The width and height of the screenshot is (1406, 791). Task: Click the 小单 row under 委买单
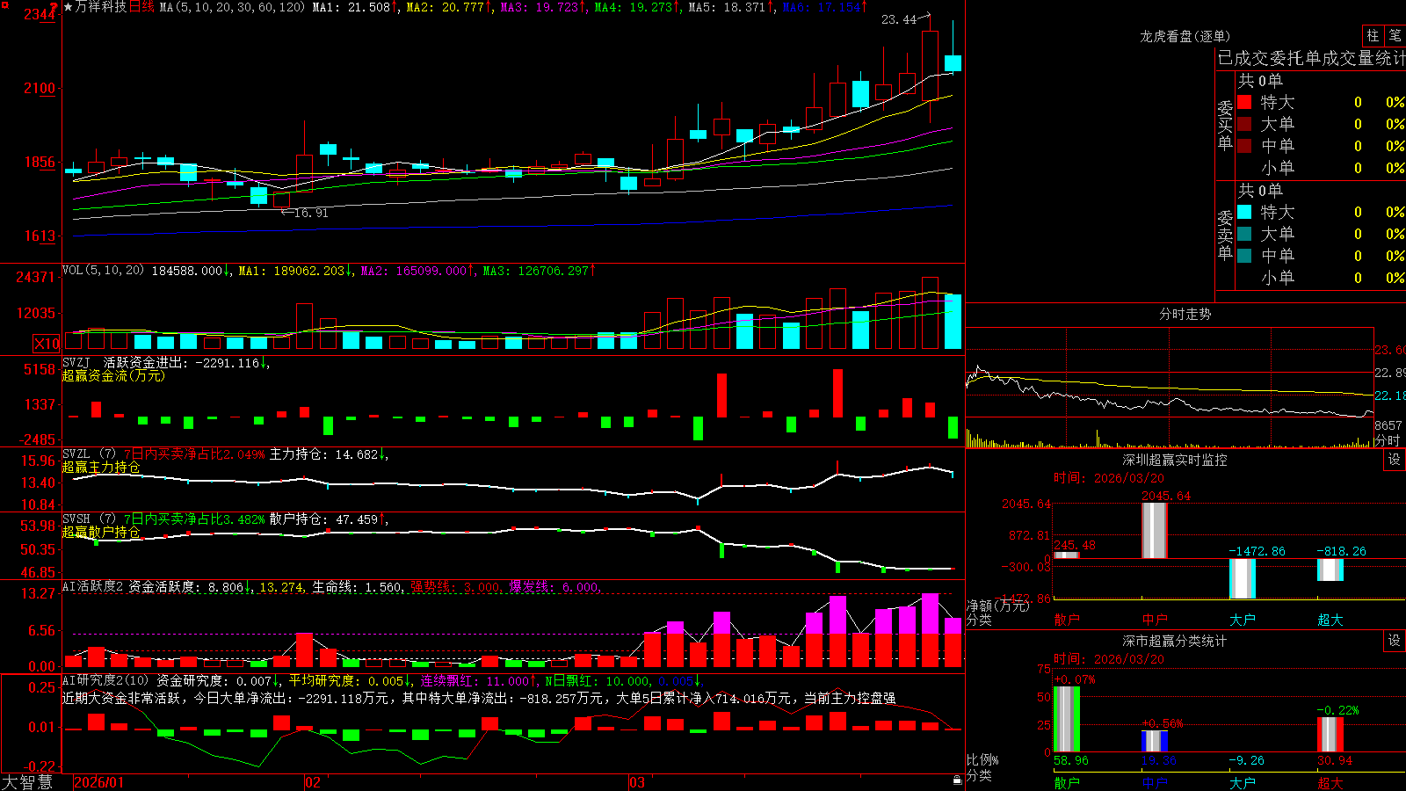pos(1321,168)
